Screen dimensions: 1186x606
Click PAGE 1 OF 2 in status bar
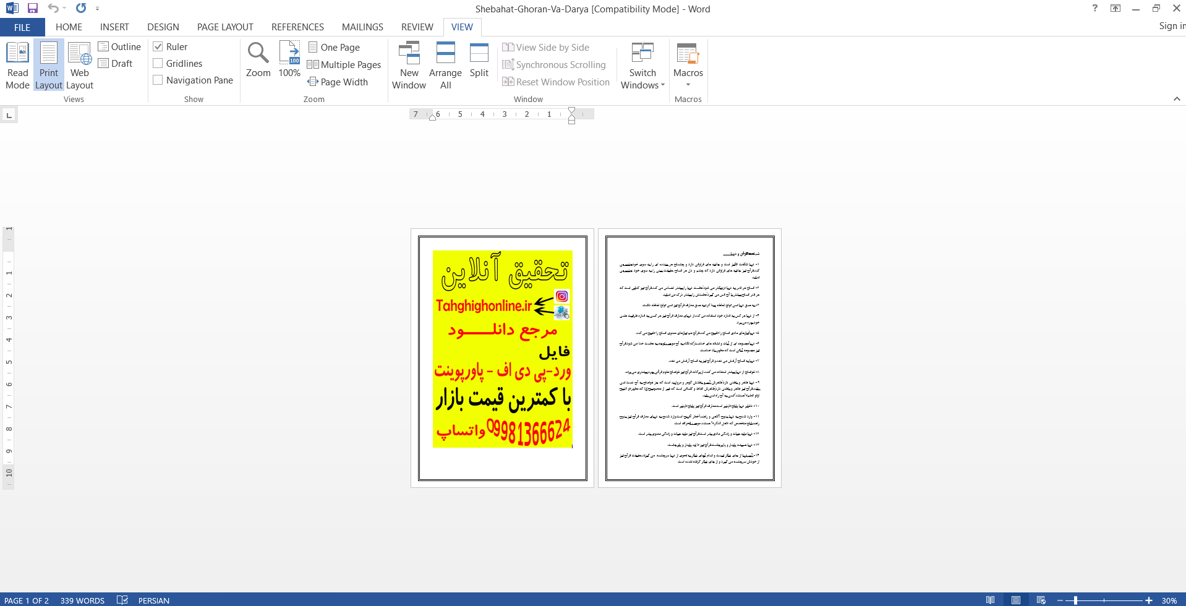27,600
